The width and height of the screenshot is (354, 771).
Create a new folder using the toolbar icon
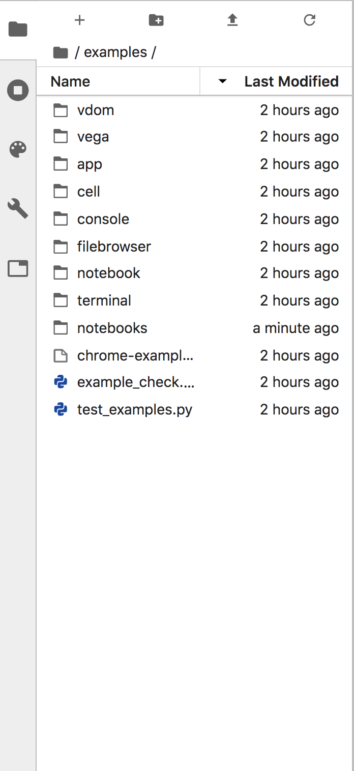[x=156, y=20]
